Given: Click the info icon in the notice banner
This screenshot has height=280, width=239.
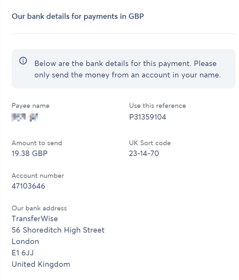Looking at the screenshot, I should [23, 61].
